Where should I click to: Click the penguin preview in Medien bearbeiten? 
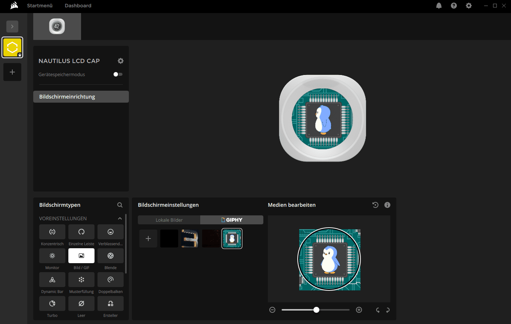[330, 259]
